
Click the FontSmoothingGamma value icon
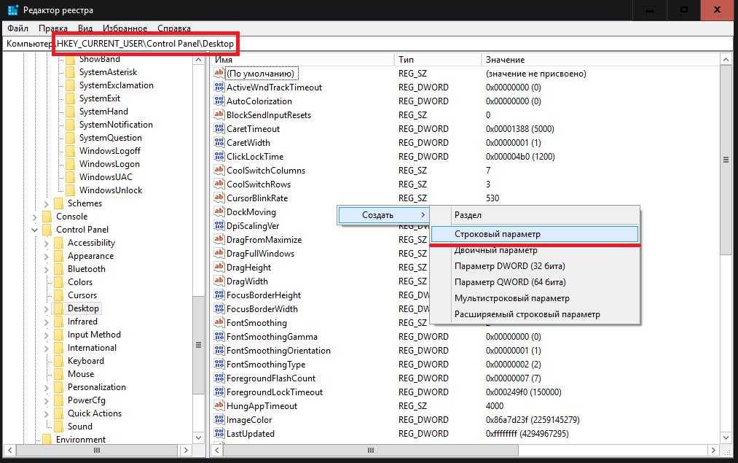tap(219, 337)
